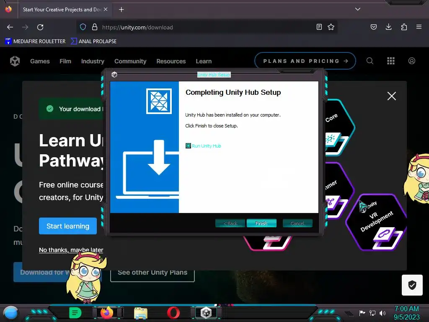Image resolution: width=429 pixels, height=322 pixels.
Task: Open the MEDIAFIRE ROULETTER bookmark
Action: coord(35,42)
